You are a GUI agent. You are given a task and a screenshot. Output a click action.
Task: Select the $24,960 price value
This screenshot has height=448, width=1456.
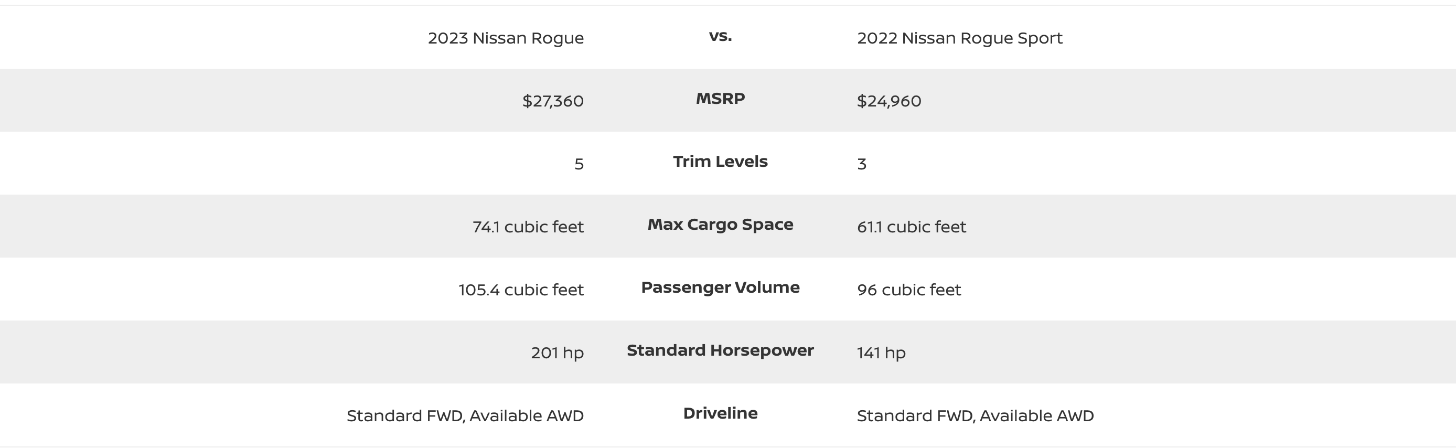pyautogui.click(x=888, y=101)
